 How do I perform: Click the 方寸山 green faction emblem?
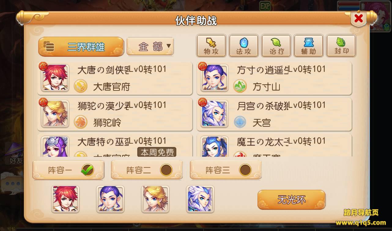click(x=240, y=86)
